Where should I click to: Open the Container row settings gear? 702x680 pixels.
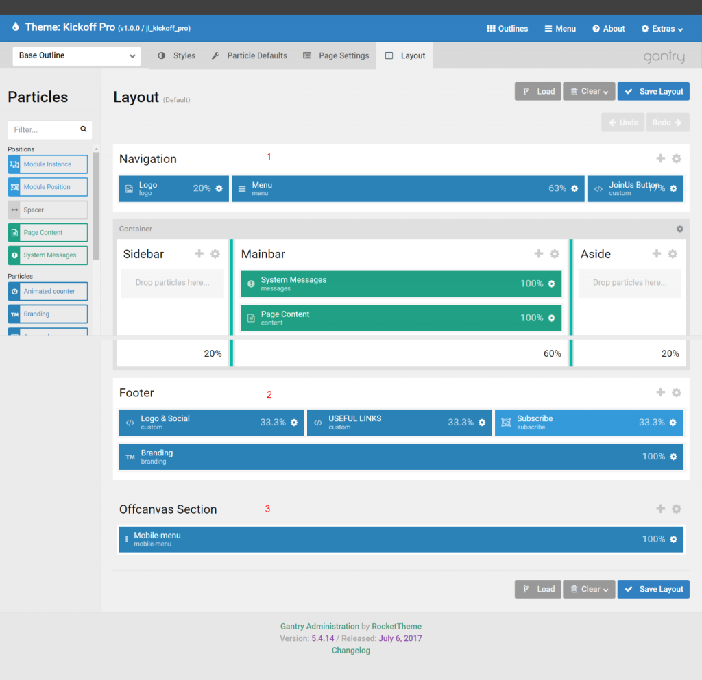679,229
